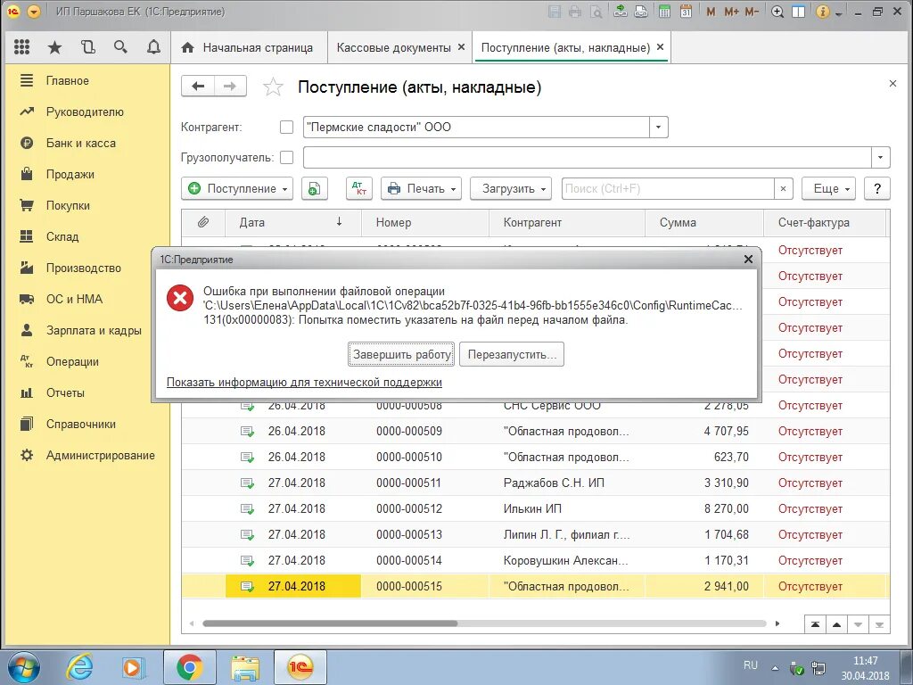The width and height of the screenshot is (913, 685).
Task: Close the Кассовые документы tab
Action: (x=461, y=47)
